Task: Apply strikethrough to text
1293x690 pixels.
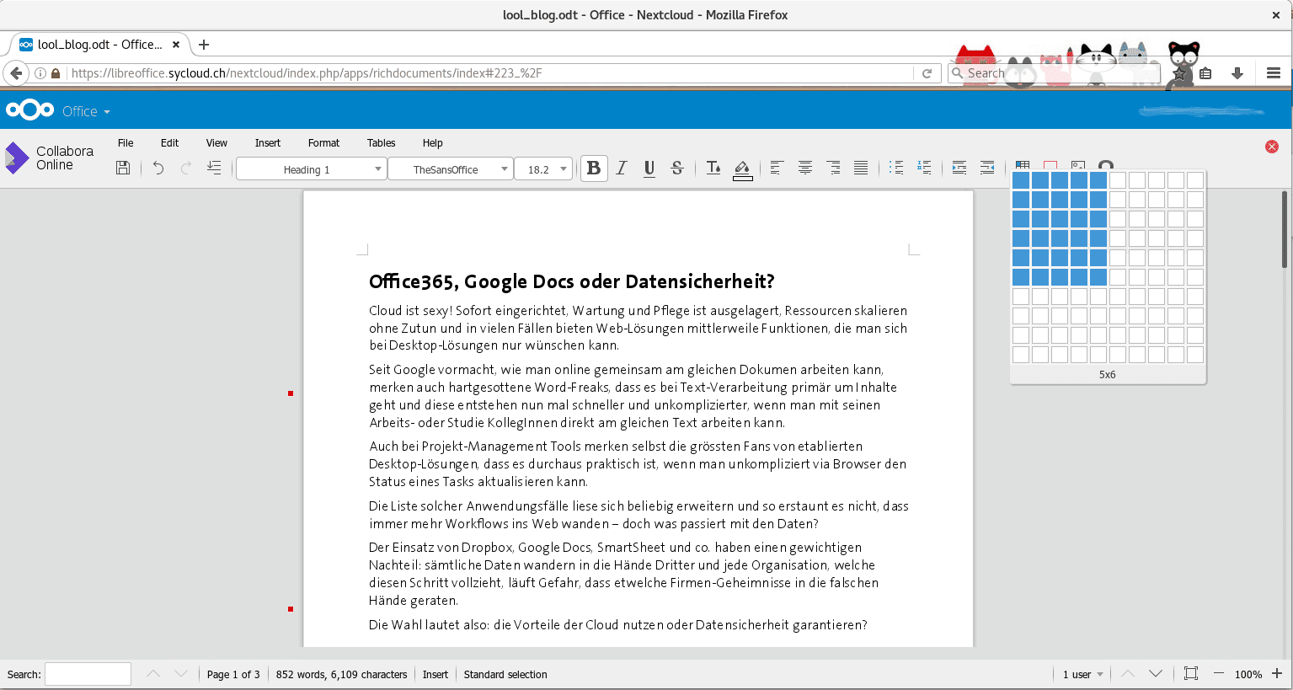Action: (x=677, y=168)
